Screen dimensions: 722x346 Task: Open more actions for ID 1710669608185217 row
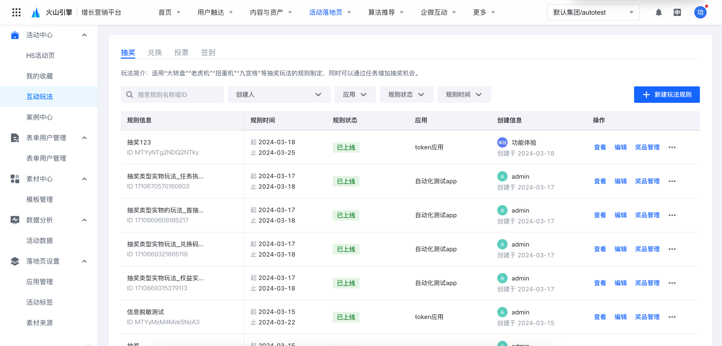coord(672,215)
